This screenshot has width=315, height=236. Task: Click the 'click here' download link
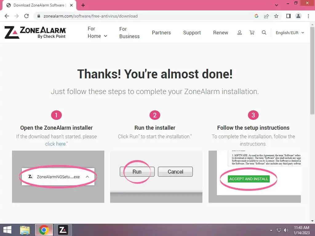pos(55,144)
